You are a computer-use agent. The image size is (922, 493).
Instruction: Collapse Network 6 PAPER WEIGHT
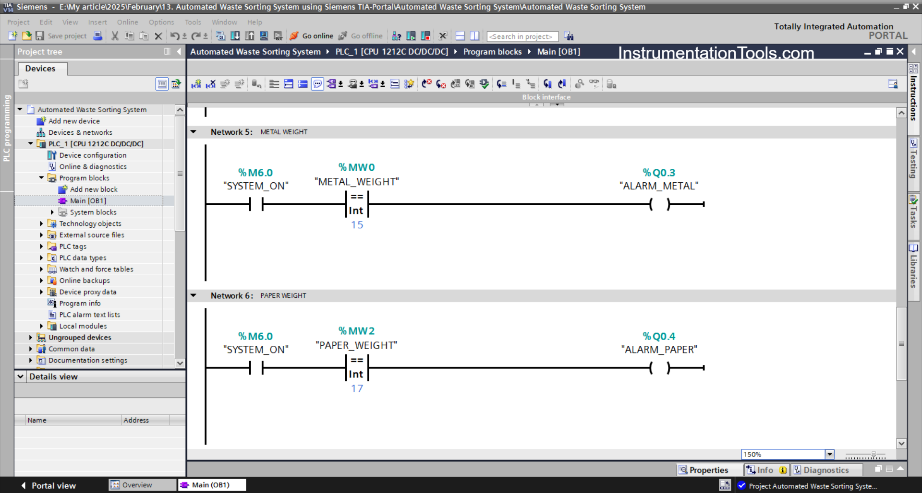[194, 295]
